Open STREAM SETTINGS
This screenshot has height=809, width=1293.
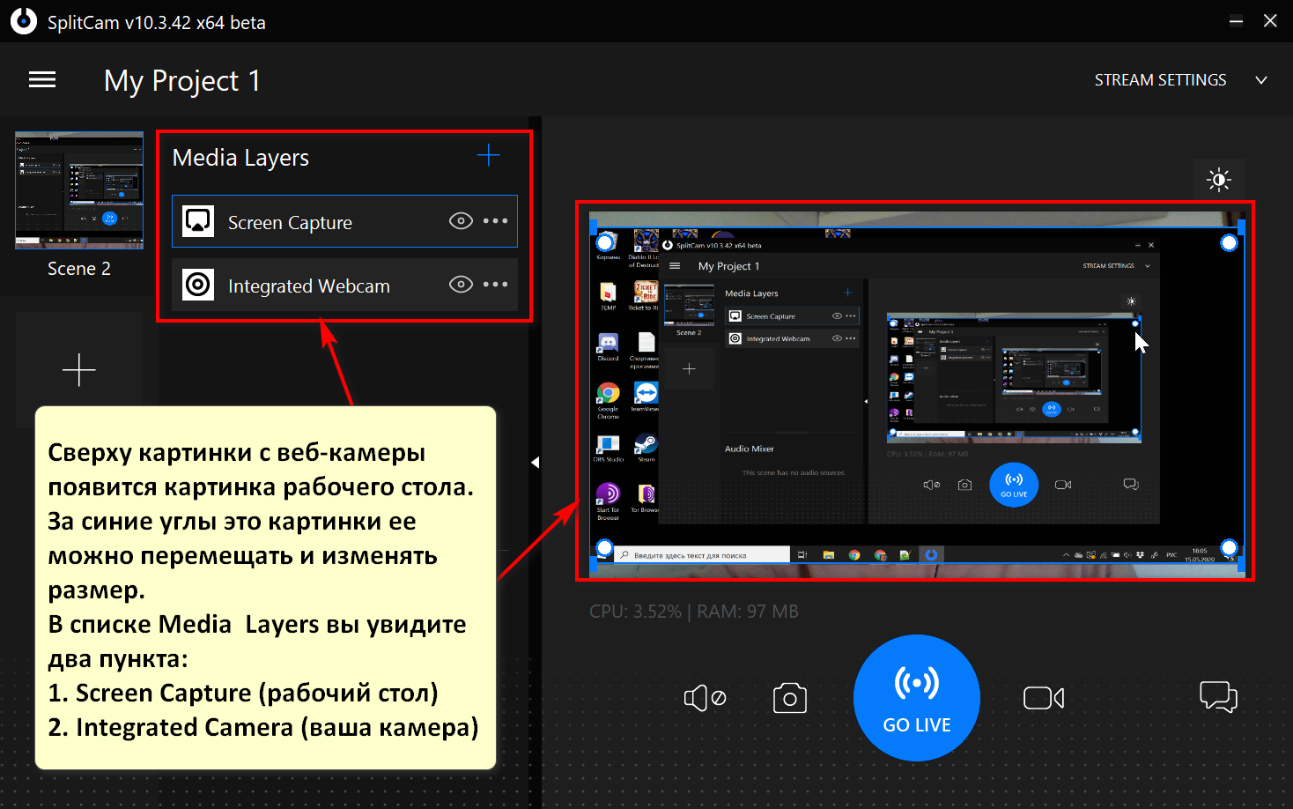click(x=1160, y=80)
